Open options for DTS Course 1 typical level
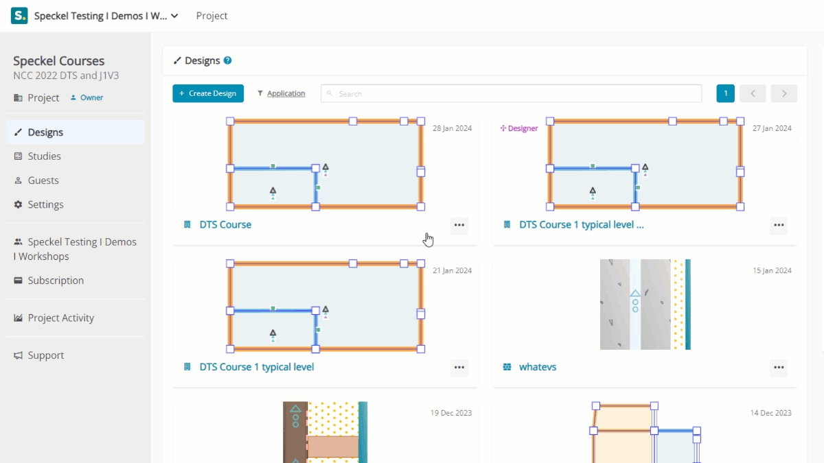 click(459, 368)
